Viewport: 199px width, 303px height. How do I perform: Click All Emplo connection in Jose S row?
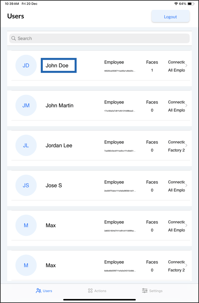point(176,190)
